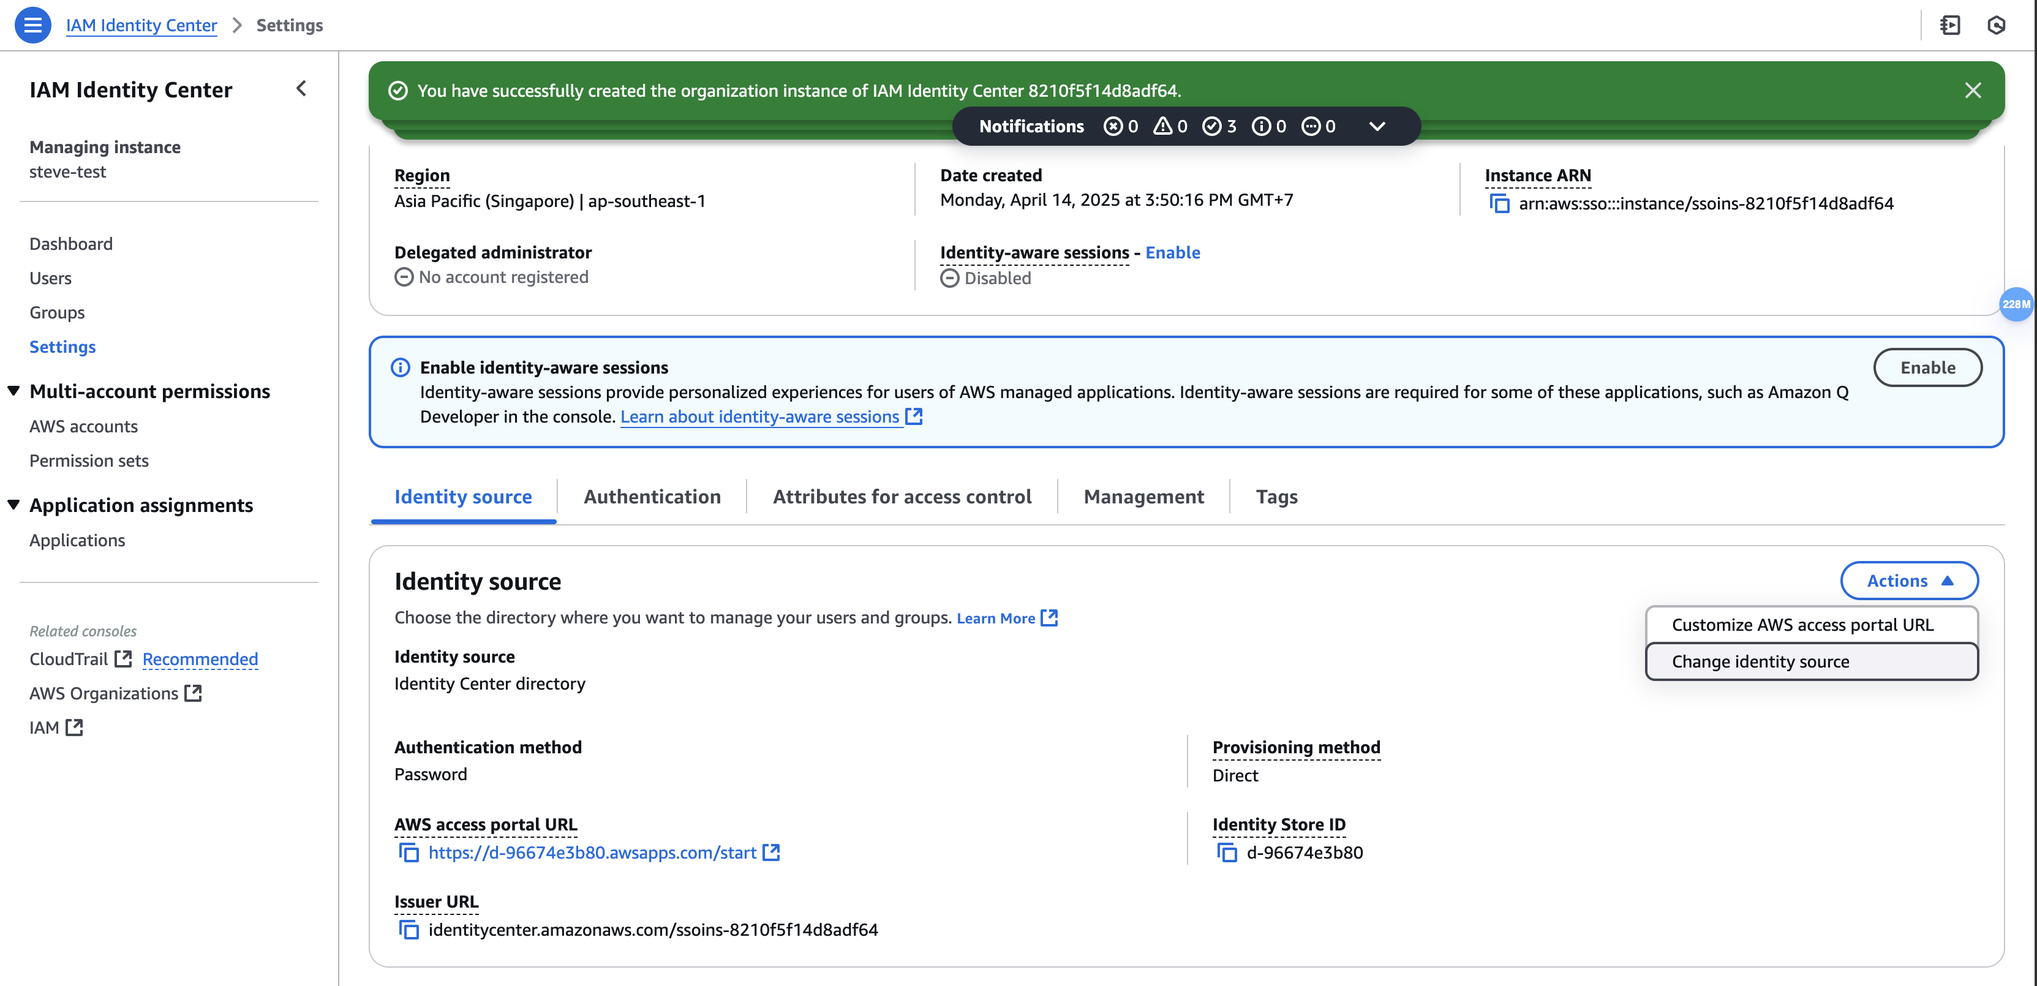Open the Actions dropdown button
This screenshot has width=2037, height=986.
1909,581
